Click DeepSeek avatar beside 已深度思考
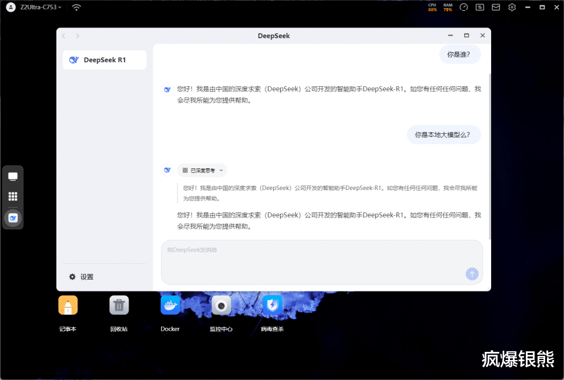The height and width of the screenshot is (380, 564). pos(167,170)
